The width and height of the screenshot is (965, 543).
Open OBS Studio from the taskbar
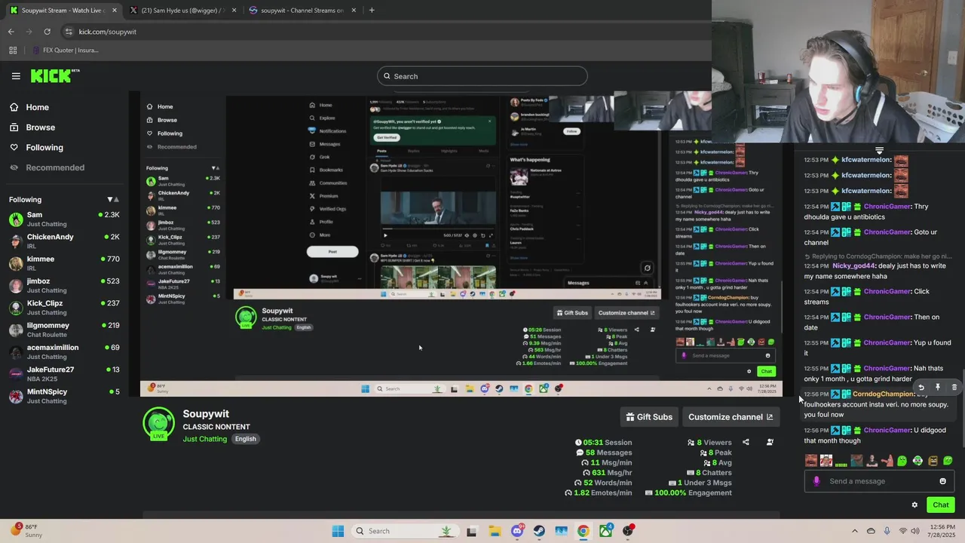[628, 531]
